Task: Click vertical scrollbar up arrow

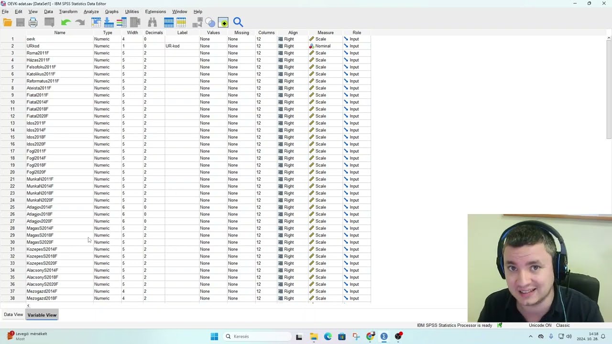Action: pos(609,38)
